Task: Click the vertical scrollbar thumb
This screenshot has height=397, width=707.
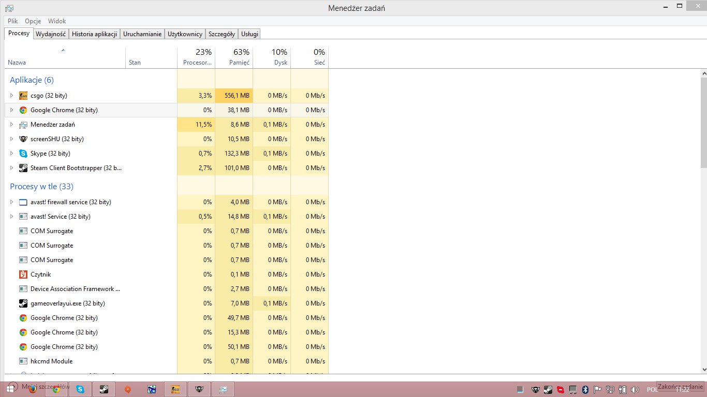Action: 704,123
